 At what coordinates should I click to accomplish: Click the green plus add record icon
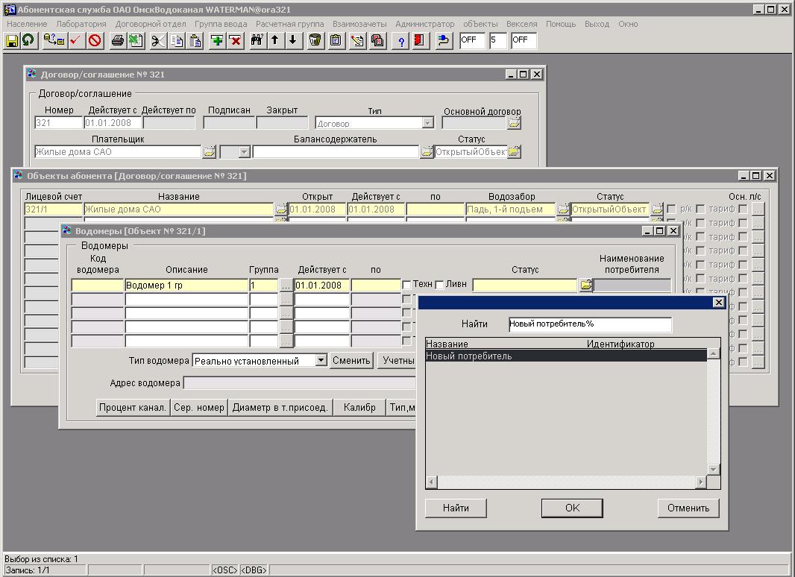[x=217, y=40]
